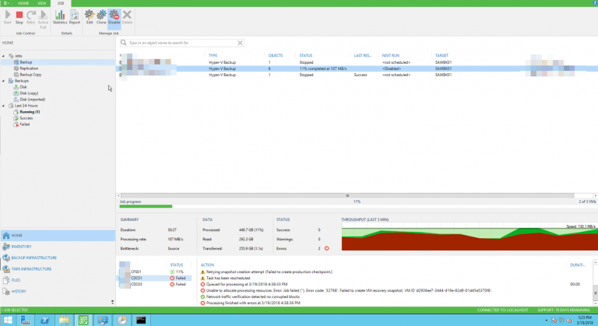Screen dimensions: 598x326
Task: Click the throughput graph
Action: [x=469, y=237]
